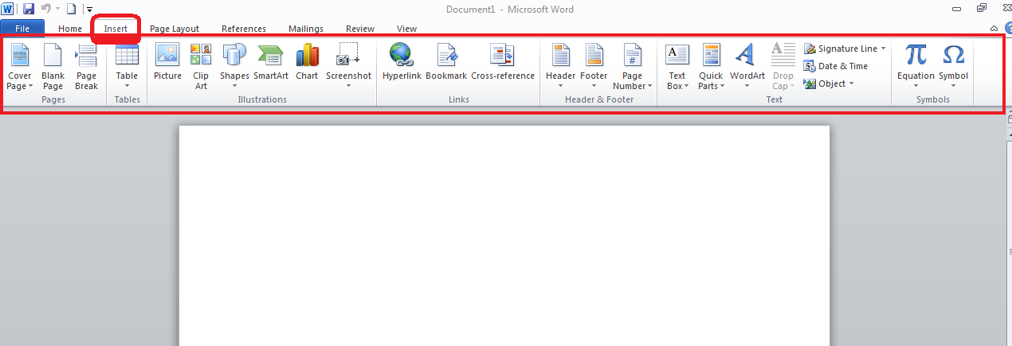1012x346 pixels.
Task: Open the Signature Line dropdown arrow
Action: 883,49
